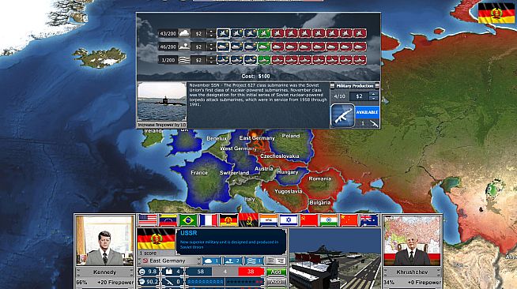Toggle the naval units button showing 1
This screenshot has width=517, height=289.
click(254, 261)
